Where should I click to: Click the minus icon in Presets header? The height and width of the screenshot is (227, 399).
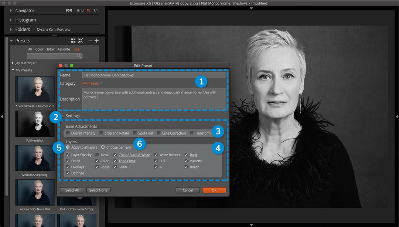coord(90,41)
